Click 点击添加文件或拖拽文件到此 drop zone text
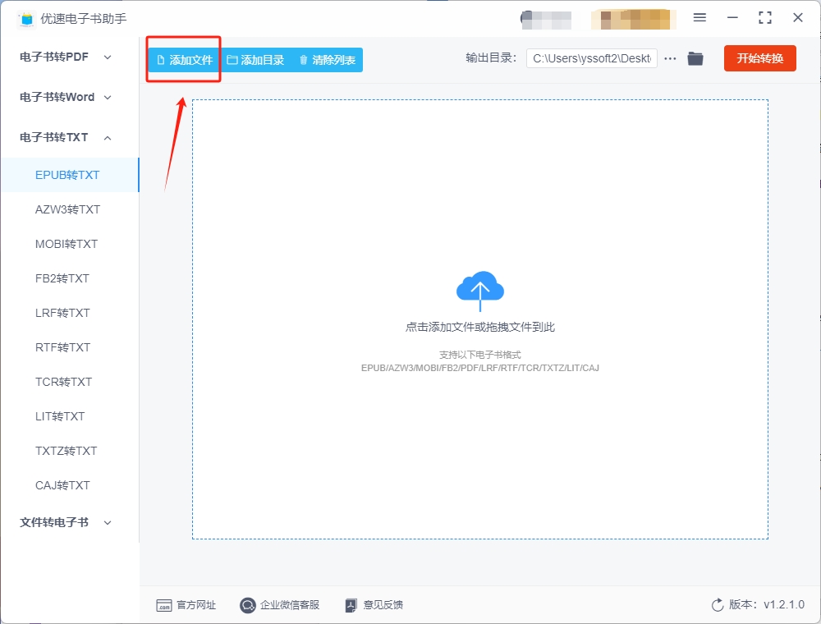Screen dimensions: 821x624 pos(480,327)
